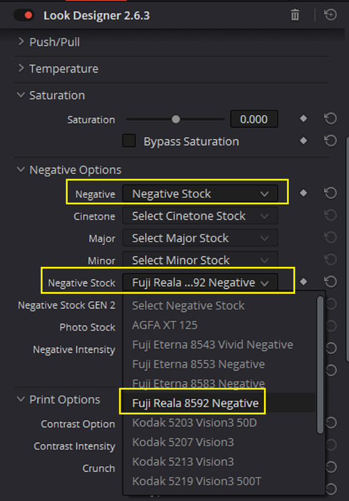Viewport: 349px width, 501px height.
Task: Open the Negative type dropdown
Action: tap(200, 194)
